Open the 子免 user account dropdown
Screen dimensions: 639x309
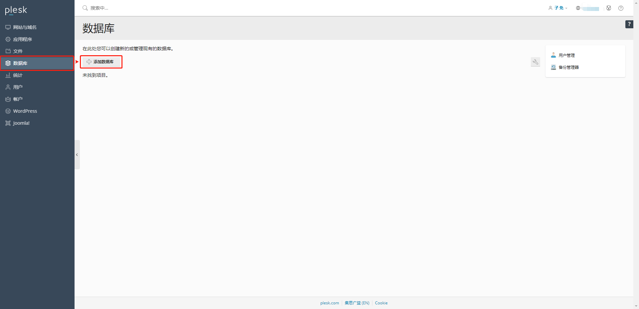click(x=558, y=8)
